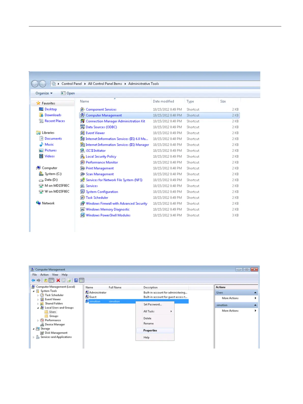Expand the Services and Applications node

[x=34, y=337]
